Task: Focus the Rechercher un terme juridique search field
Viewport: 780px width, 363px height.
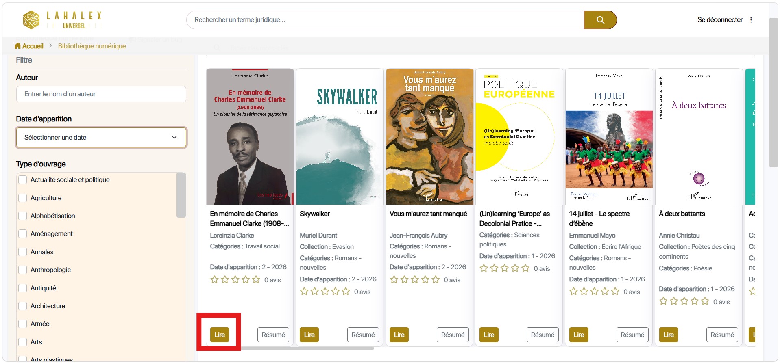Action: [x=385, y=20]
